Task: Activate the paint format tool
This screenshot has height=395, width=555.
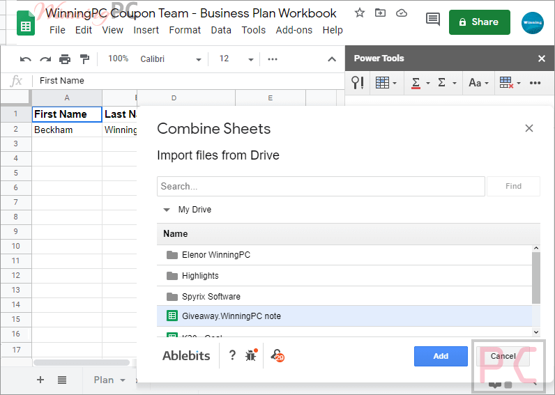Action: click(84, 59)
